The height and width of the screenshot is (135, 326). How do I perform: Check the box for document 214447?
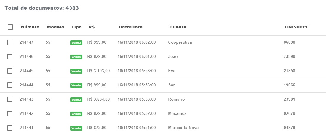(10, 42)
